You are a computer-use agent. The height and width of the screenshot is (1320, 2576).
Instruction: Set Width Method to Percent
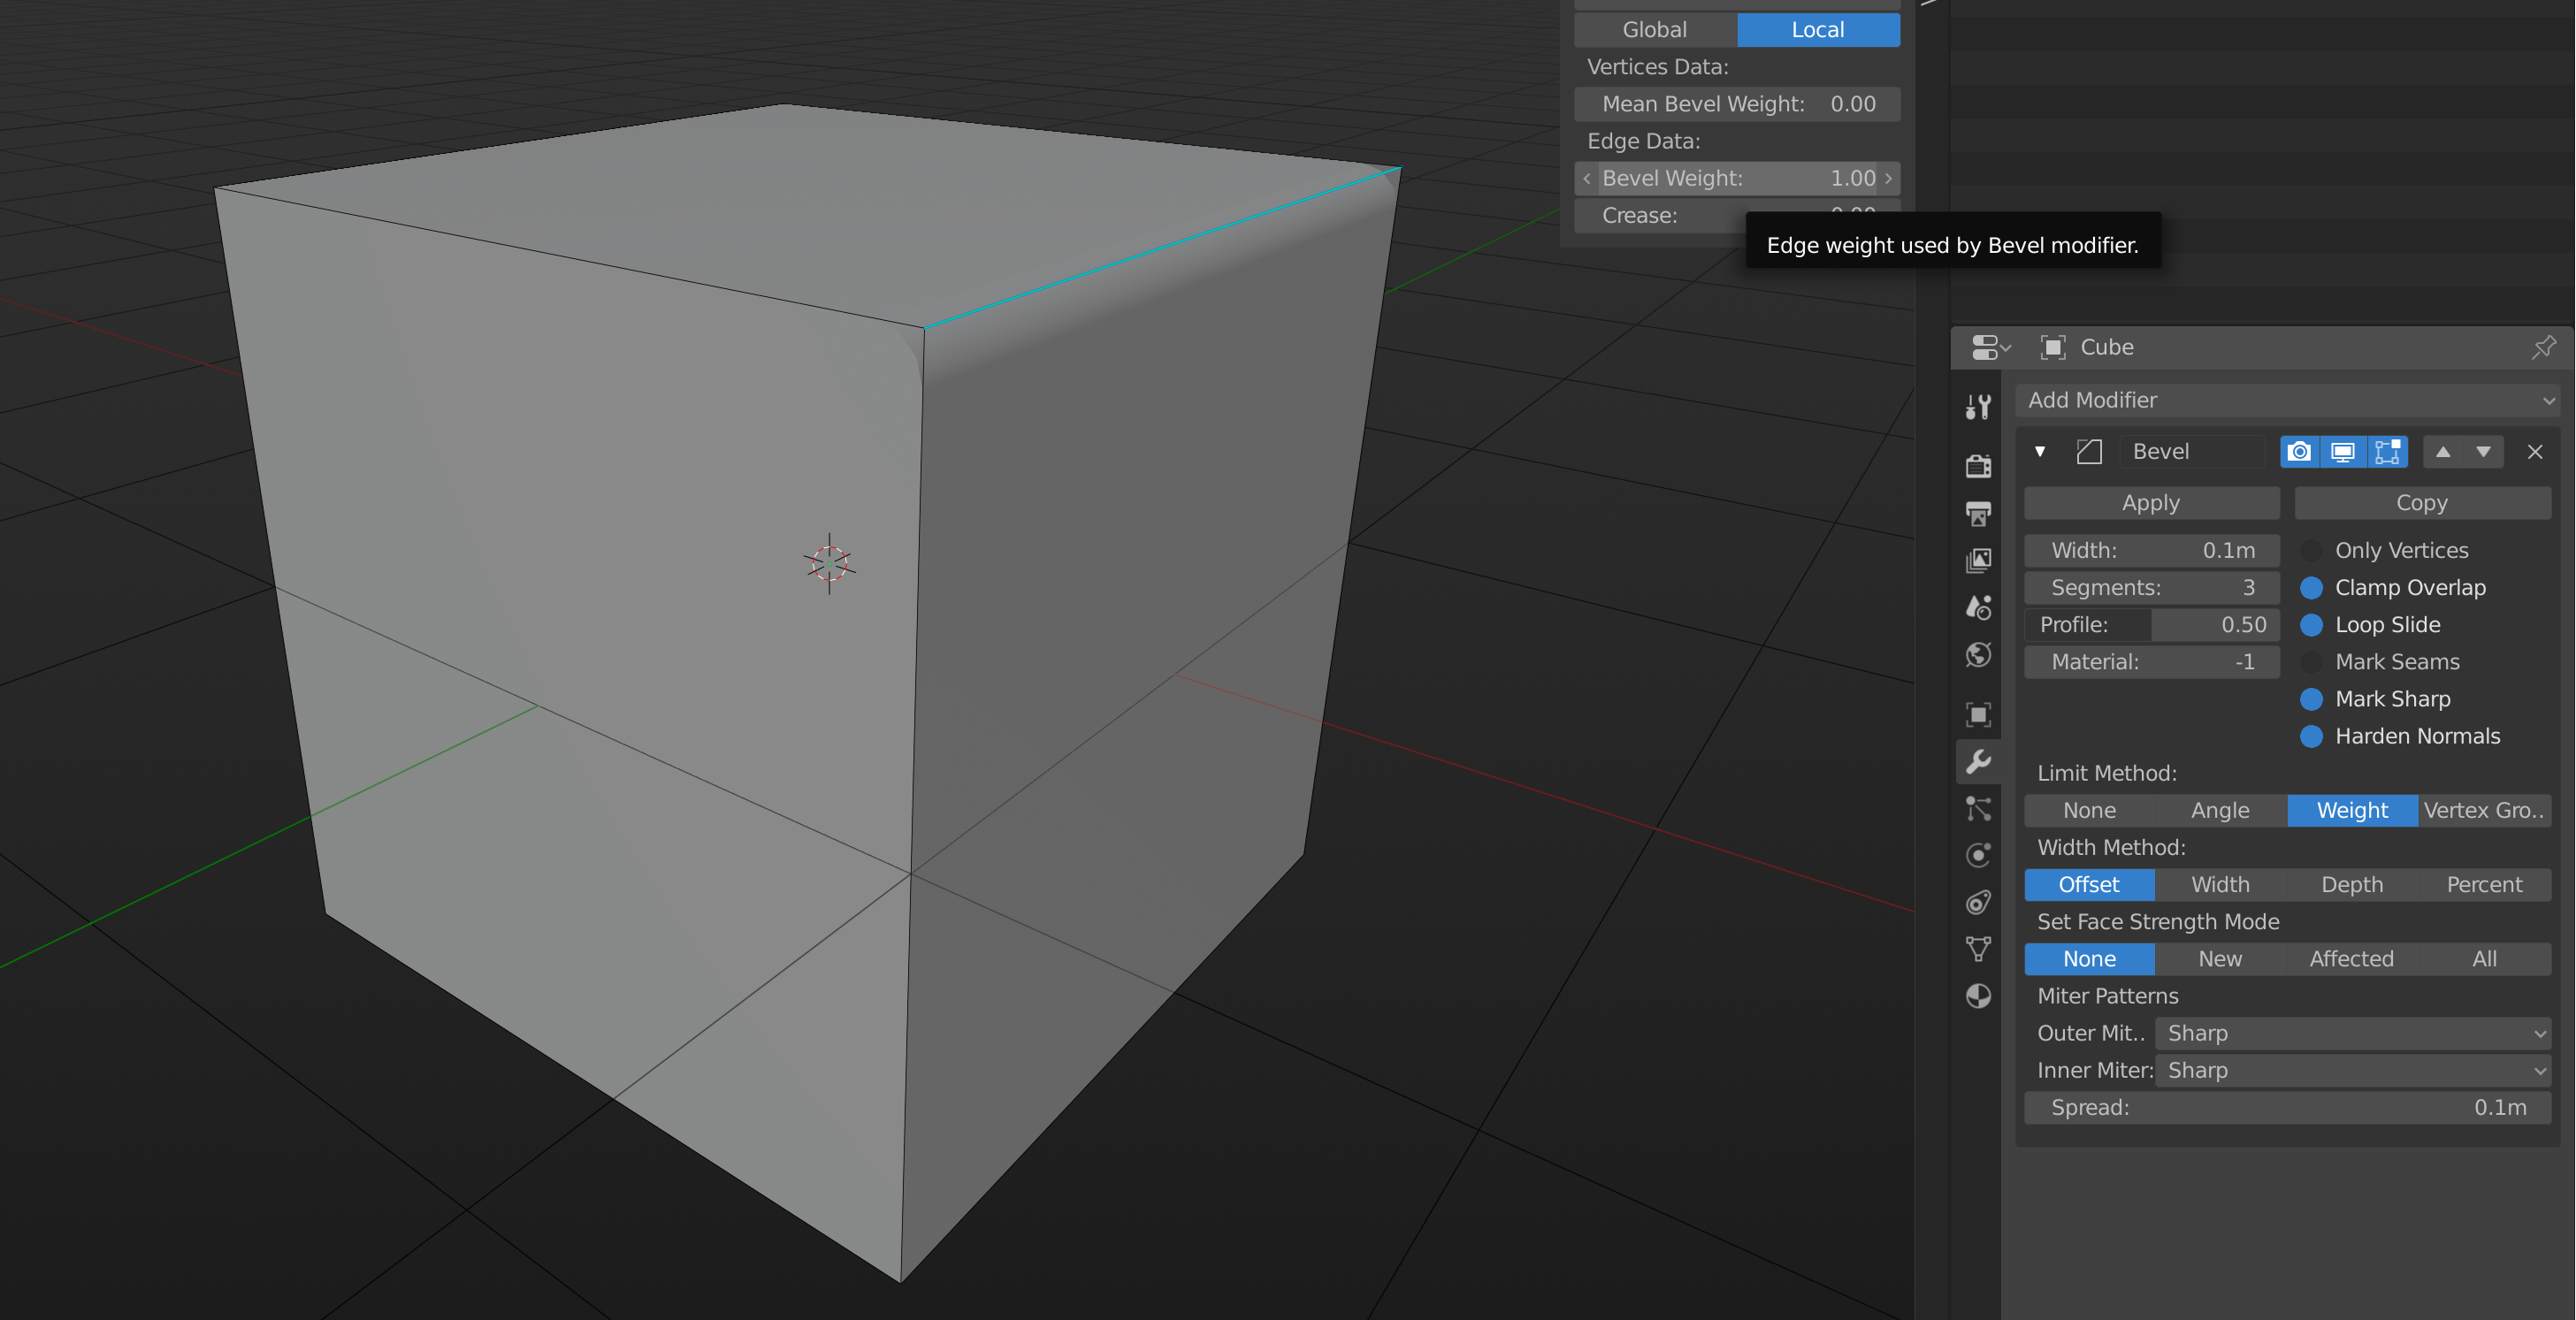2483,884
